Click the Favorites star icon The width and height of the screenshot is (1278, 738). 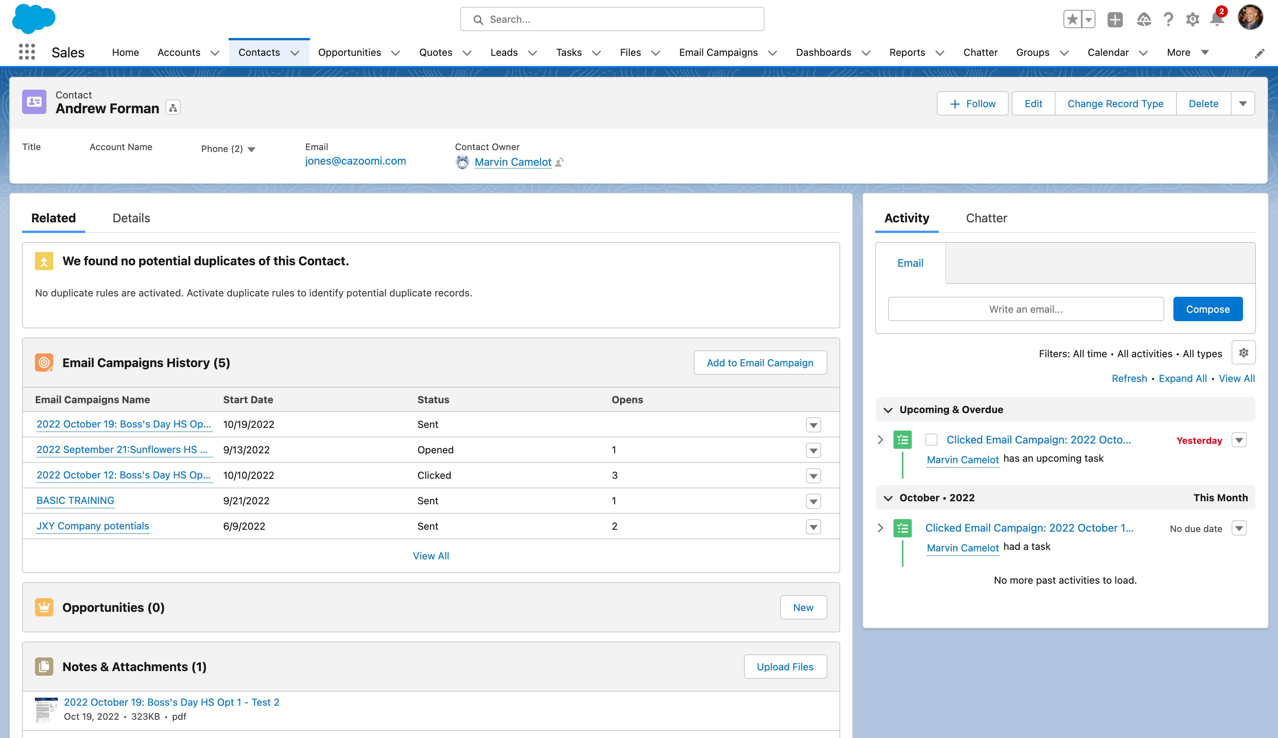pos(1072,19)
